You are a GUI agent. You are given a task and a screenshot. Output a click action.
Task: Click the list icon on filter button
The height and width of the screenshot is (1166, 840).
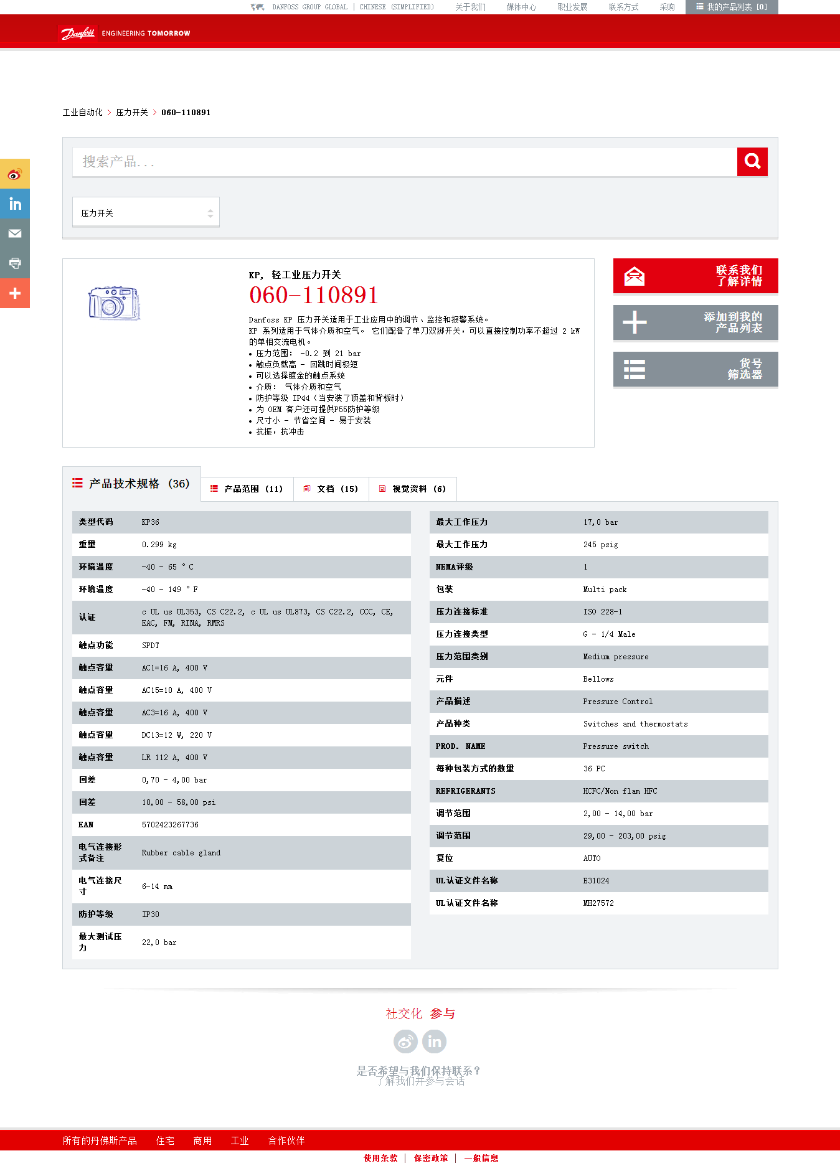click(635, 369)
